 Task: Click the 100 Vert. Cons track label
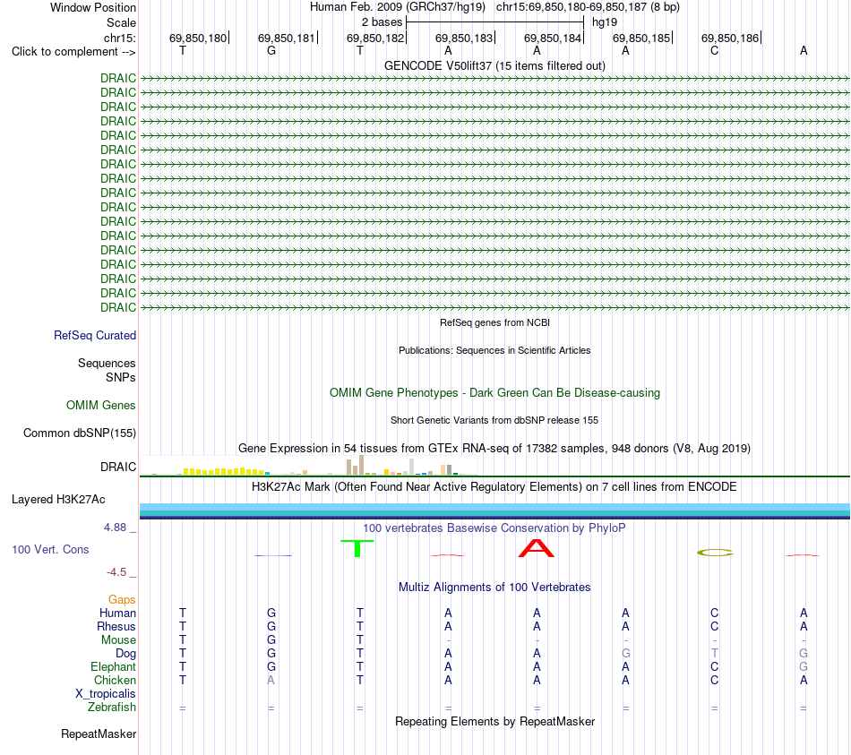coord(50,549)
